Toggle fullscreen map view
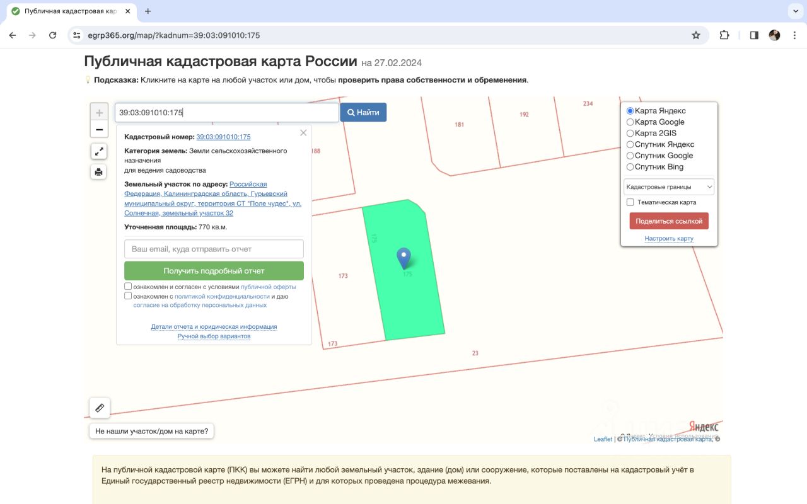 tap(99, 151)
